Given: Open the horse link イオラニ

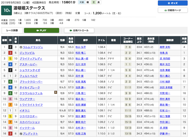Looking at the screenshot, I should point(25,111).
